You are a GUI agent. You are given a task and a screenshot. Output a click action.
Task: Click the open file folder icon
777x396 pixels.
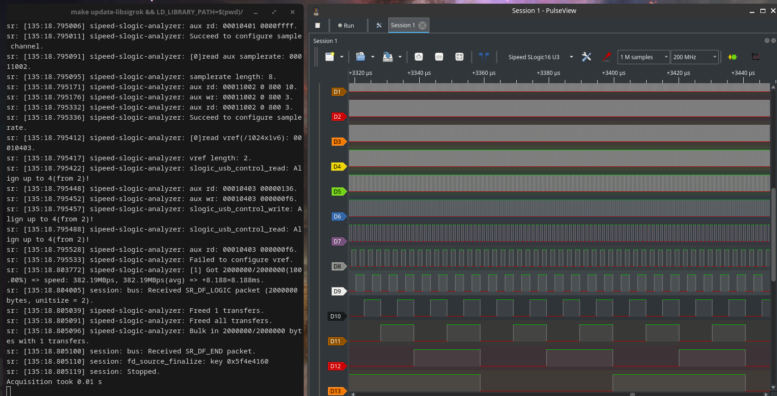(x=361, y=57)
